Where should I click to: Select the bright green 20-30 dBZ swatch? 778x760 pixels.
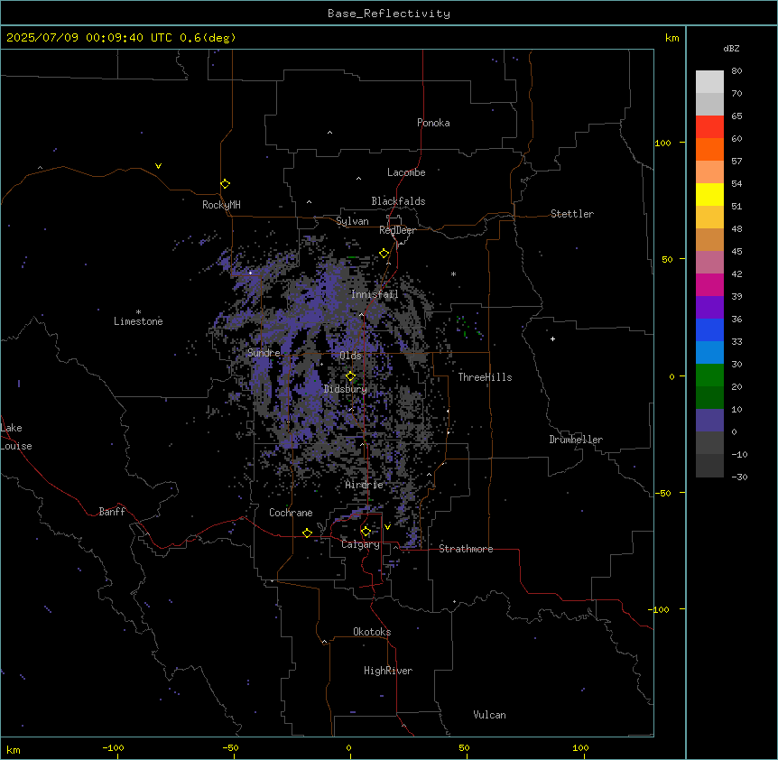tap(709, 375)
